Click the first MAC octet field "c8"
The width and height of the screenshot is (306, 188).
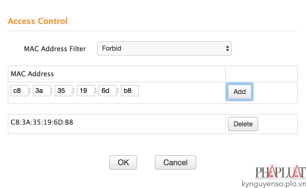click(x=19, y=91)
